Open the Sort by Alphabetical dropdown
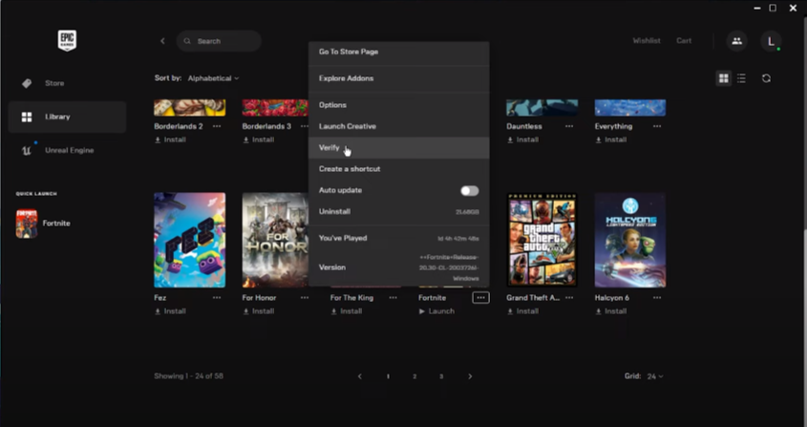Screen dimensions: 807x427 coord(213,78)
